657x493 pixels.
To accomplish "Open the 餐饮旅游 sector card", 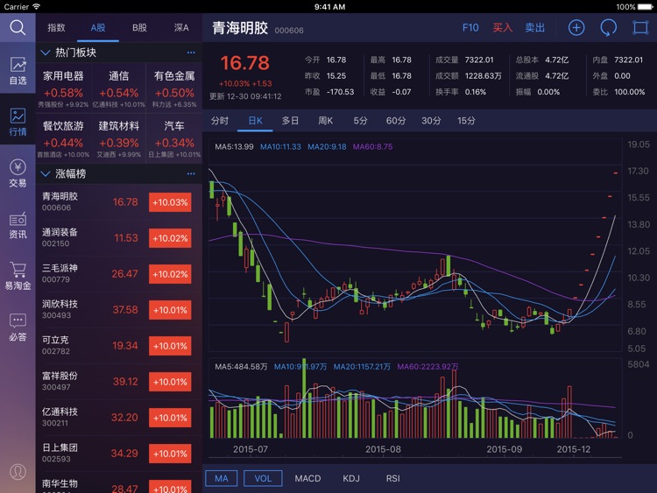I will 63,137.
